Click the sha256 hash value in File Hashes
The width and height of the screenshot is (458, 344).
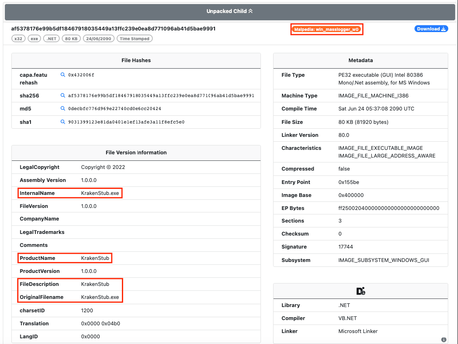pyautogui.click(x=161, y=95)
